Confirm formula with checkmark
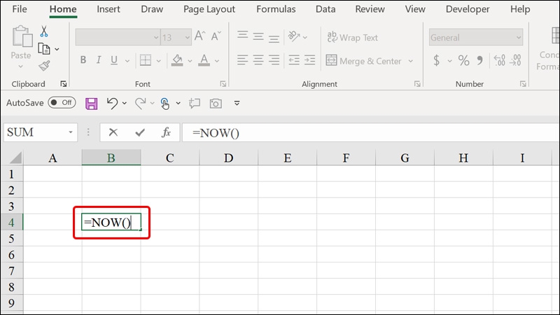This screenshot has width=560, height=315. tap(140, 133)
